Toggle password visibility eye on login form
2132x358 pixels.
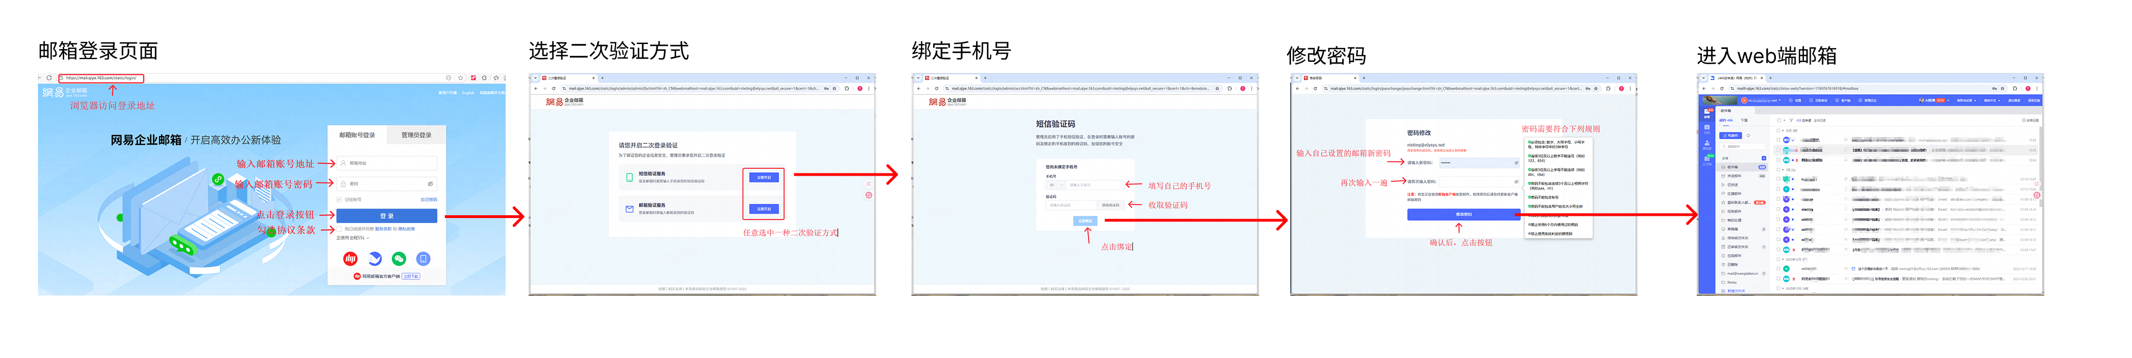(x=430, y=183)
